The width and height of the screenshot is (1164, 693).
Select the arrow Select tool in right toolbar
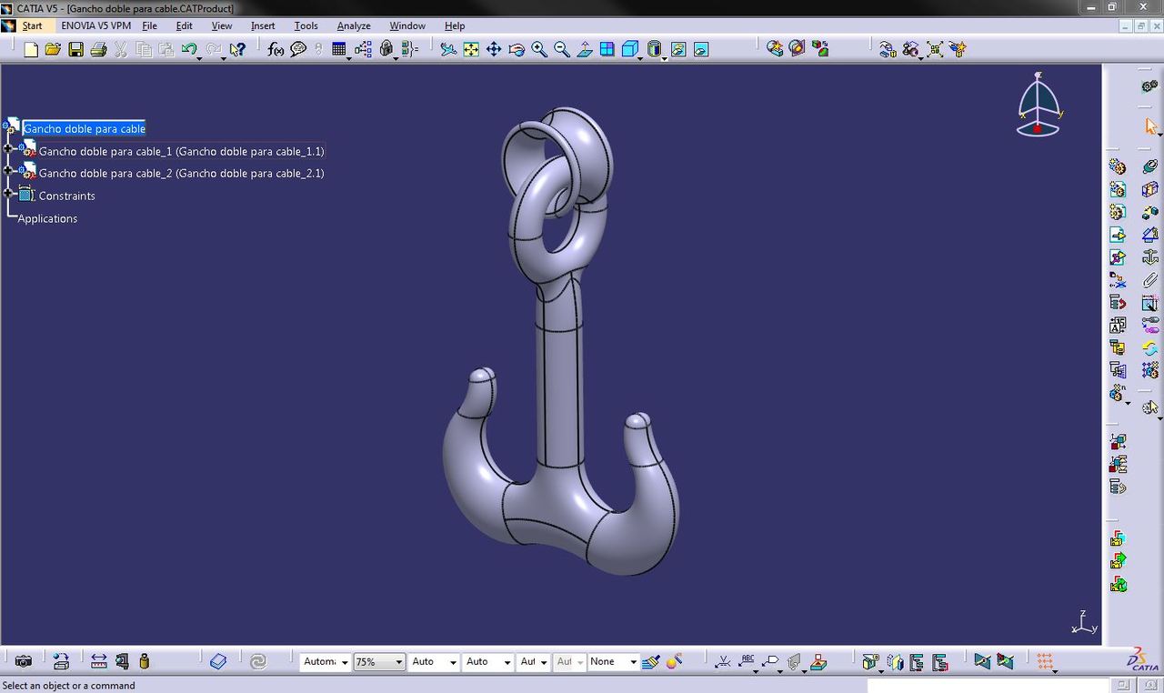[x=1150, y=126]
